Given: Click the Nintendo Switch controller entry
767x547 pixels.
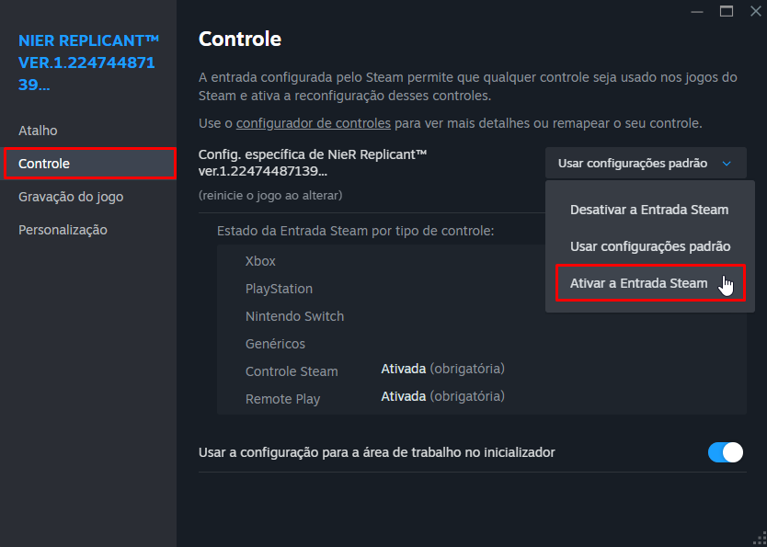Looking at the screenshot, I should click(x=294, y=315).
